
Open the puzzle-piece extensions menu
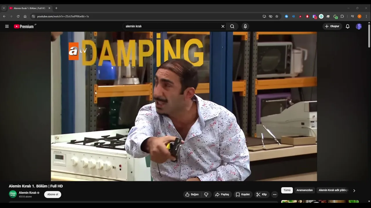point(342,16)
